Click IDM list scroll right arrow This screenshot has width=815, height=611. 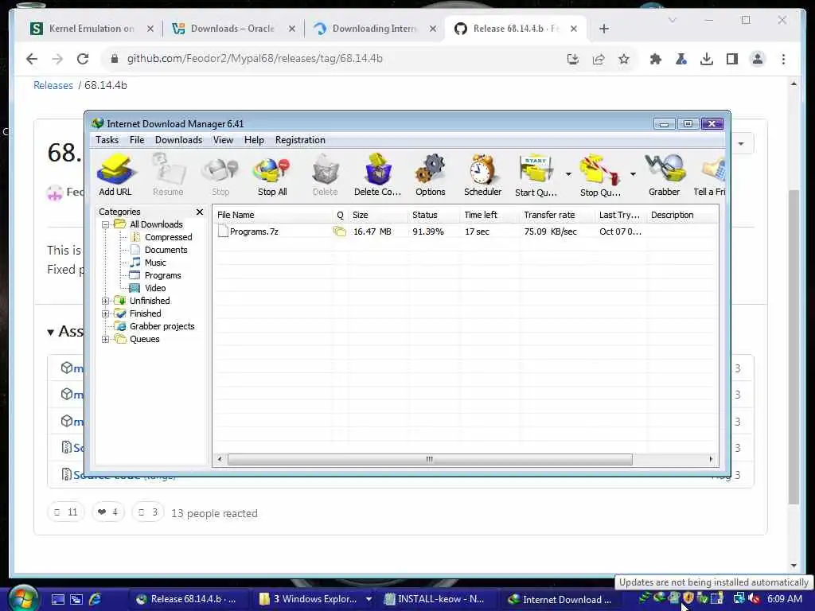pos(711,459)
